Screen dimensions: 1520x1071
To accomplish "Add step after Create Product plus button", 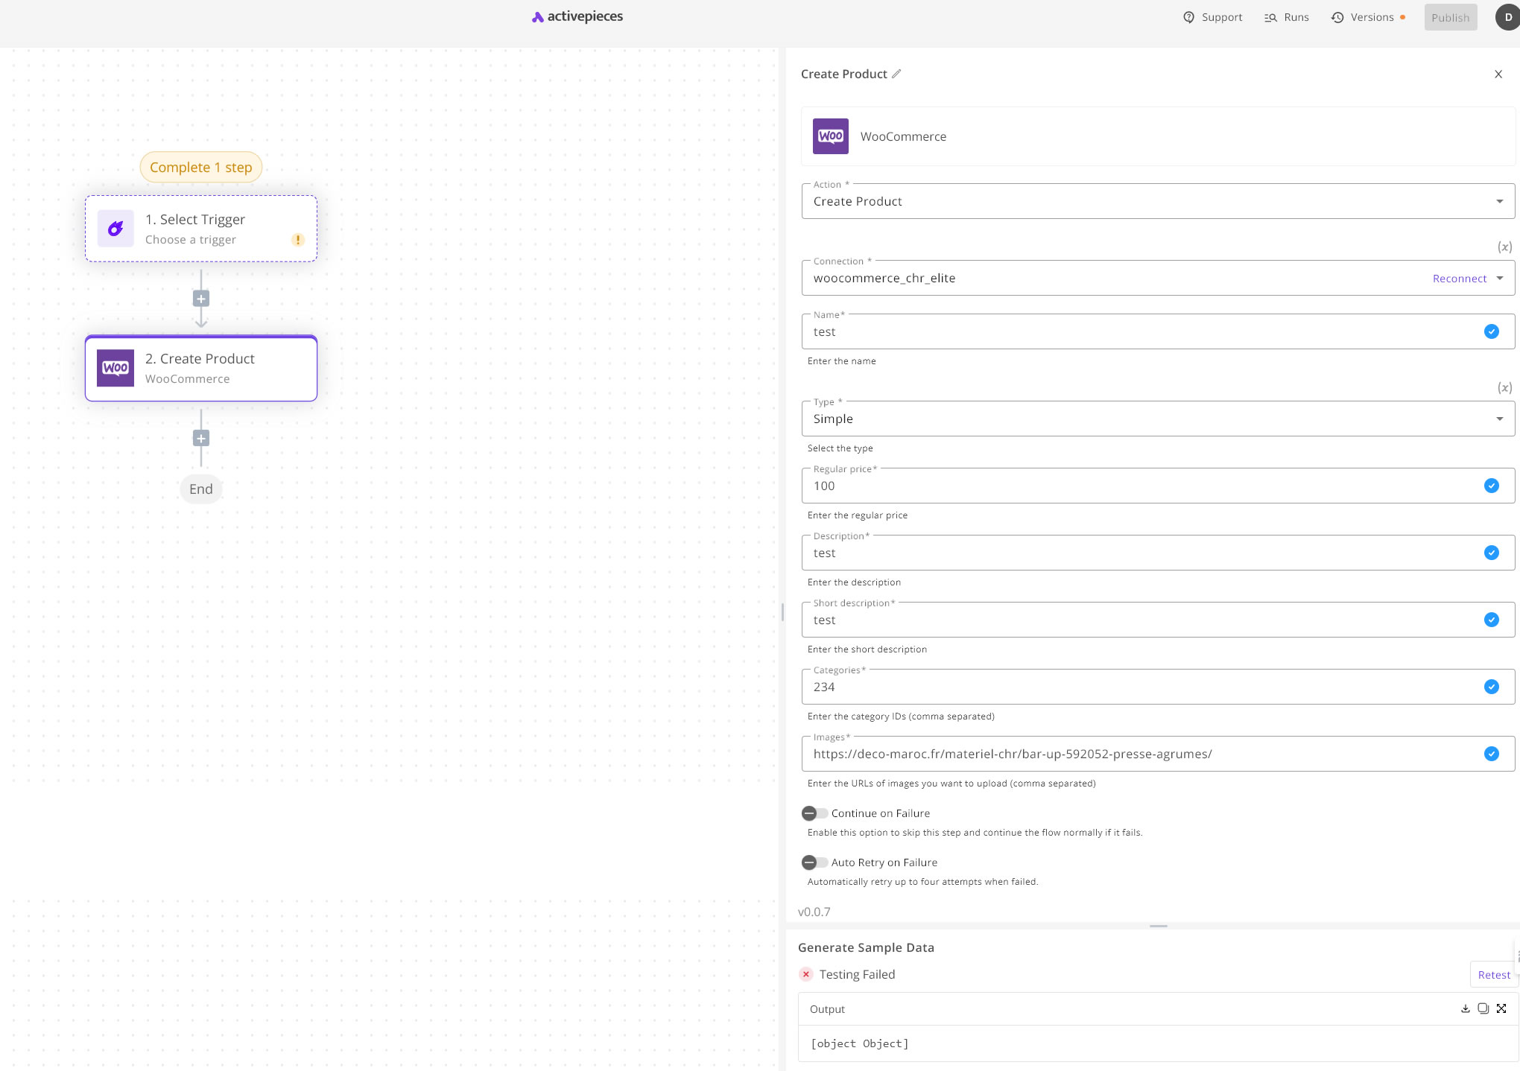I will 201,438.
